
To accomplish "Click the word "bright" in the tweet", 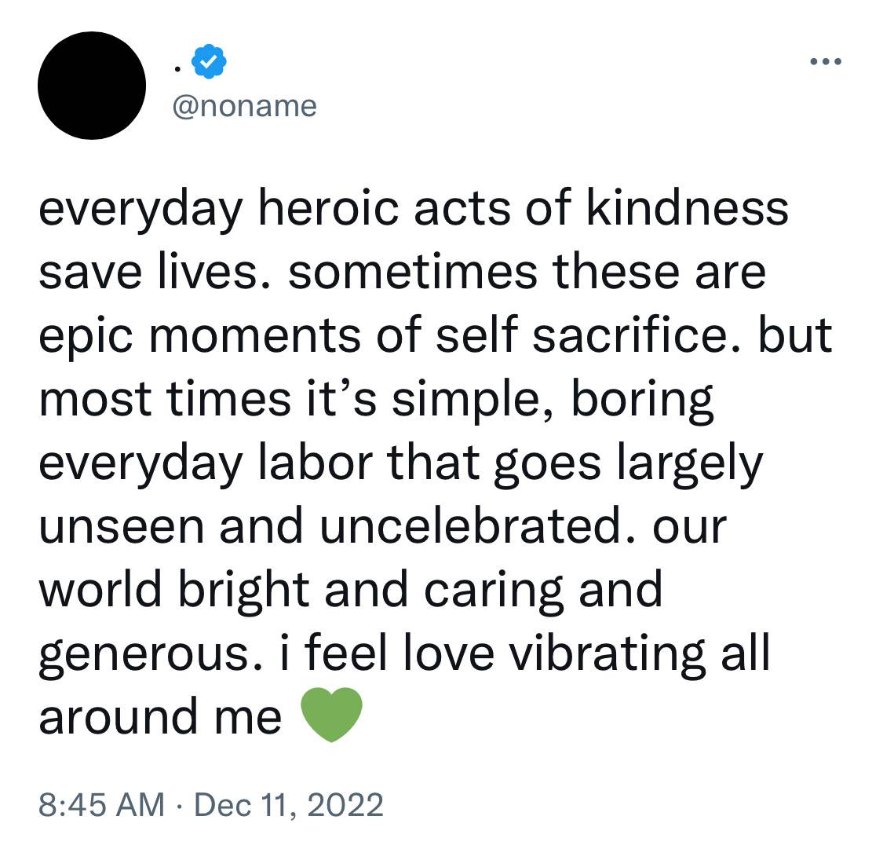I will click(x=244, y=591).
